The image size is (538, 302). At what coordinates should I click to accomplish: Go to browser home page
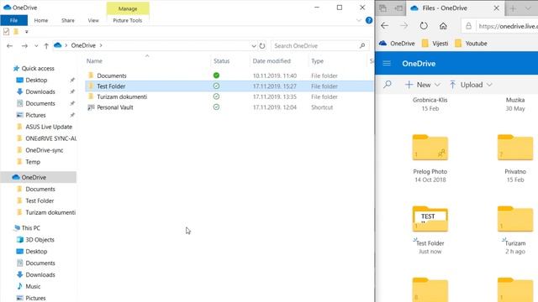pyautogui.click(x=443, y=26)
